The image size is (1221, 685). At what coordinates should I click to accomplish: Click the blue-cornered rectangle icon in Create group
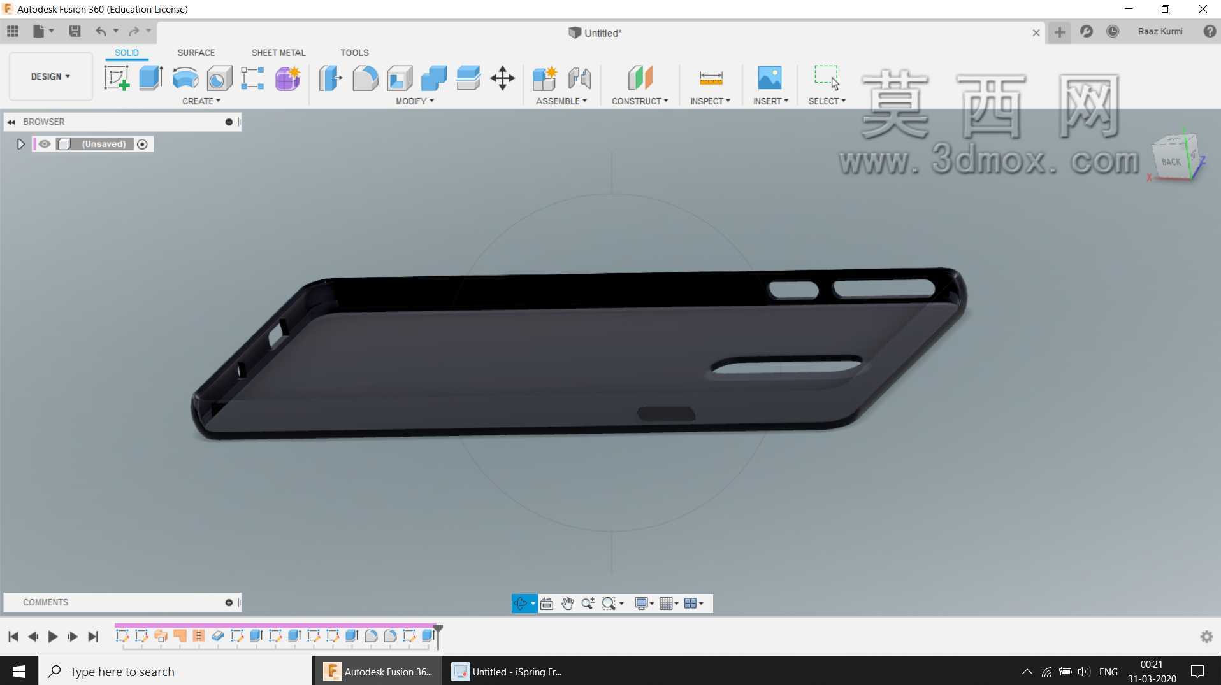pos(252,78)
